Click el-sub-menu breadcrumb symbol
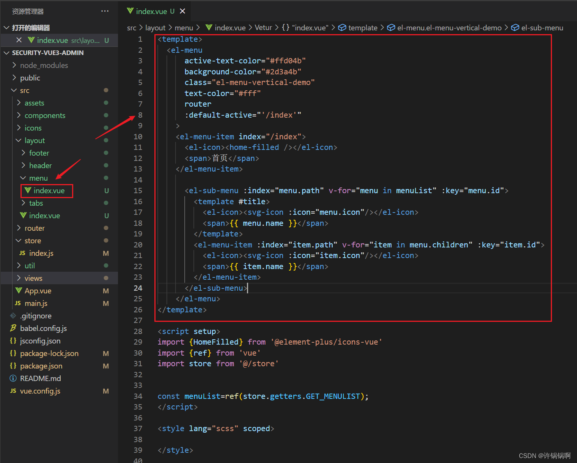 [537, 28]
